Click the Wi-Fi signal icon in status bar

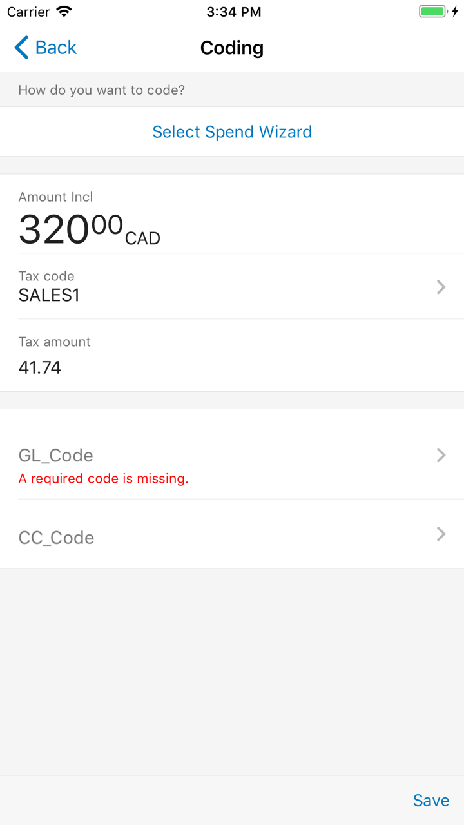pyautogui.click(x=64, y=12)
